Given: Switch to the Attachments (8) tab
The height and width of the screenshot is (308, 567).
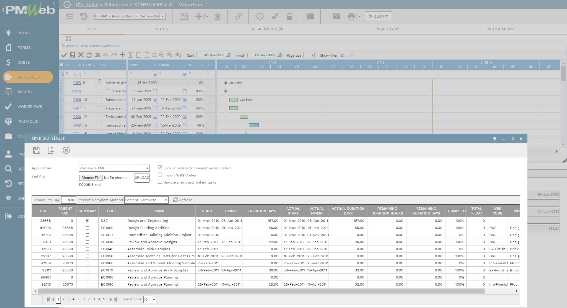Looking at the screenshot, I should [x=267, y=29].
